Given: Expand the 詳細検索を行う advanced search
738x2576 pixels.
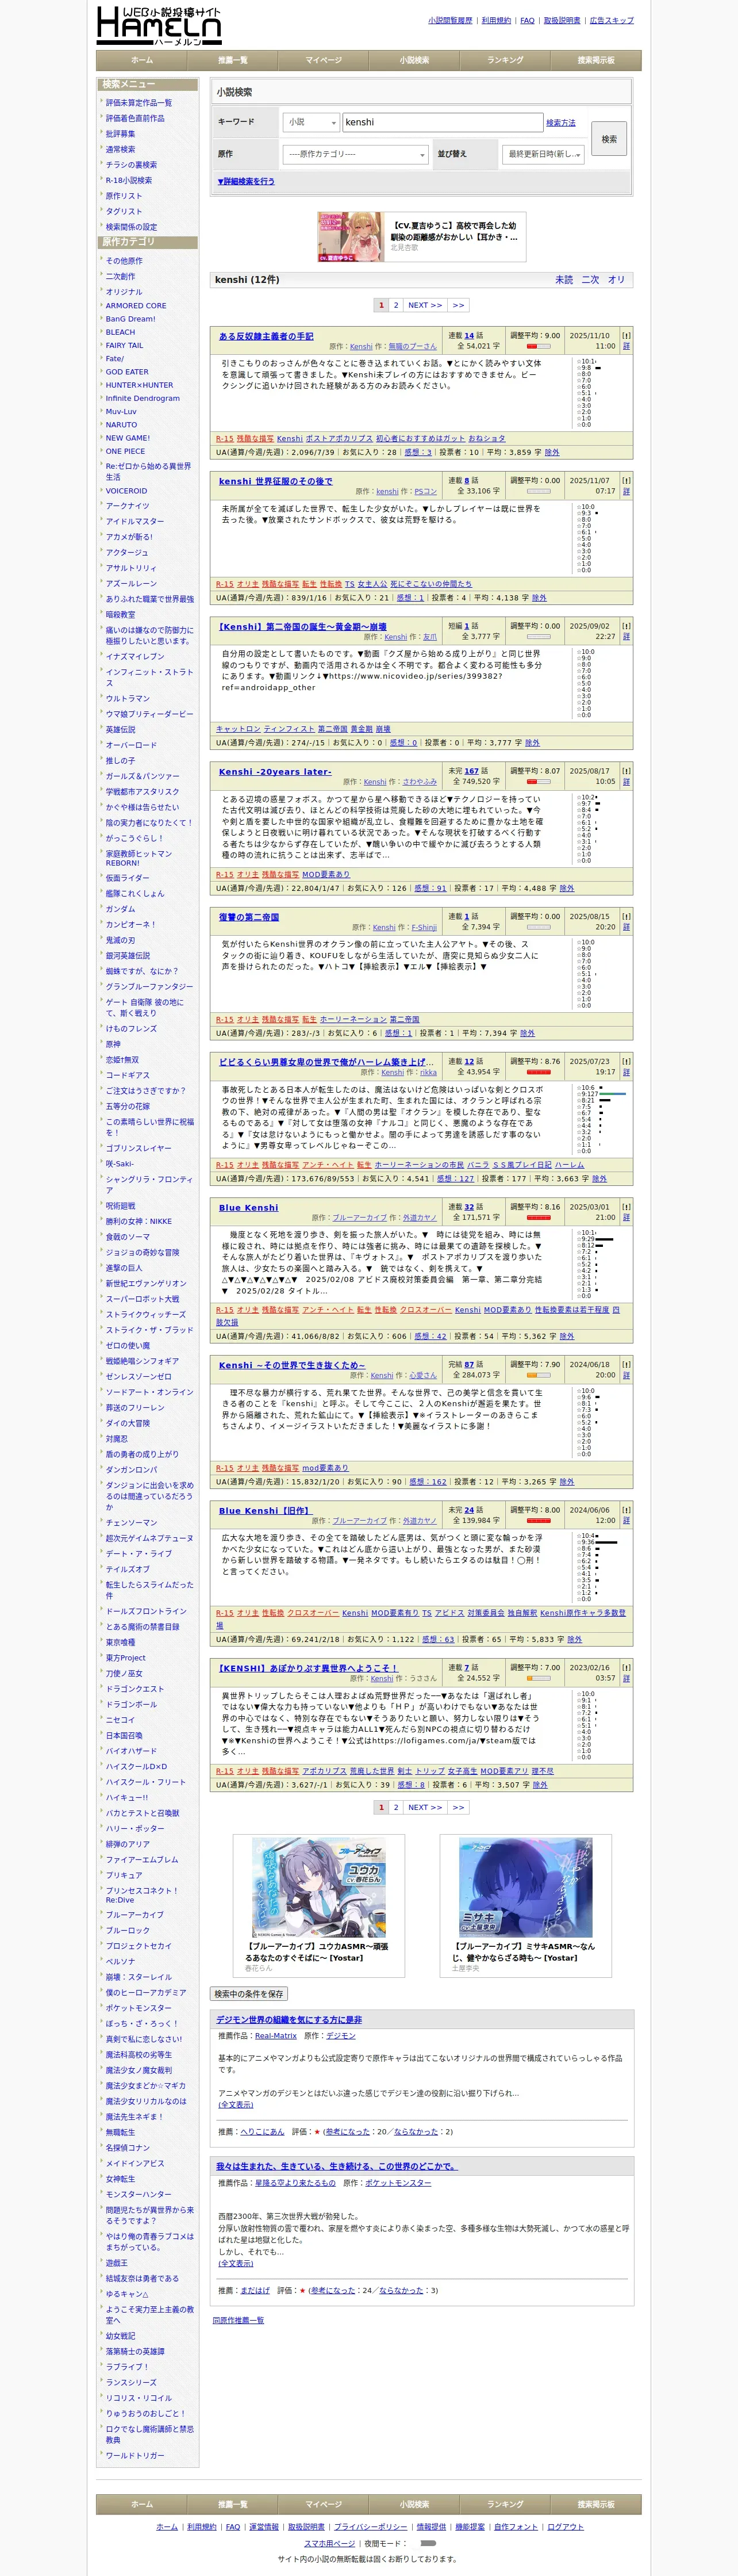Looking at the screenshot, I should pos(246,182).
